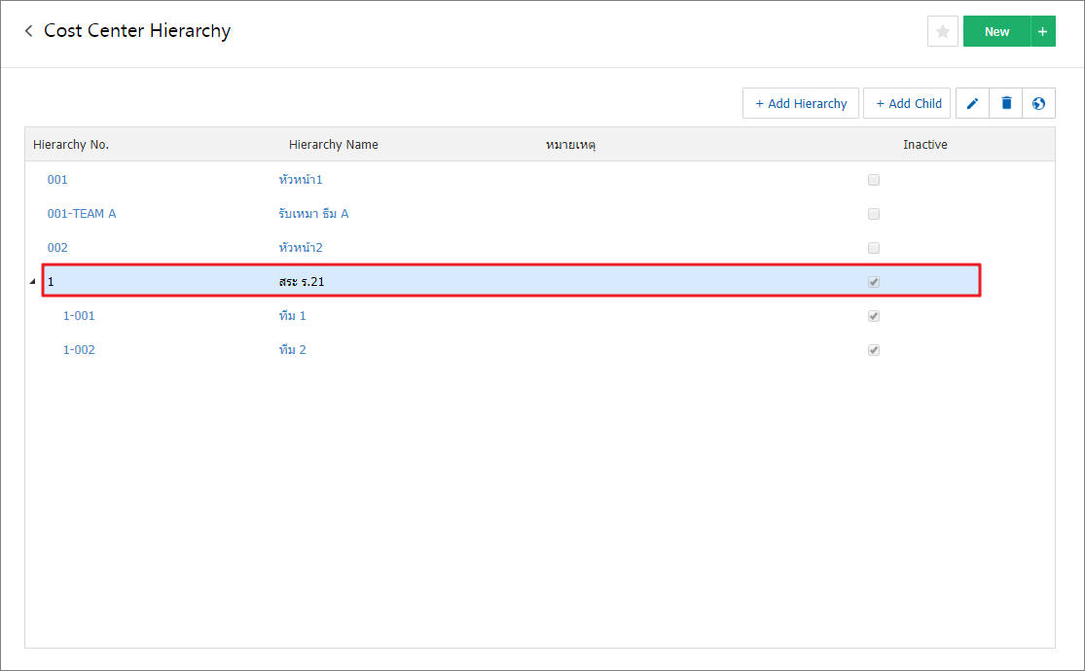Click the Hierarchy No. column header
Screen dimensions: 1085x671
click(x=70, y=144)
